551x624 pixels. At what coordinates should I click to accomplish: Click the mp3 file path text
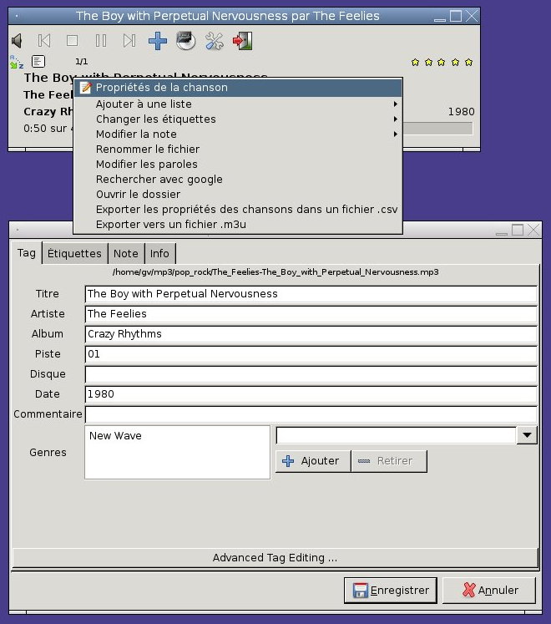(x=275, y=272)
